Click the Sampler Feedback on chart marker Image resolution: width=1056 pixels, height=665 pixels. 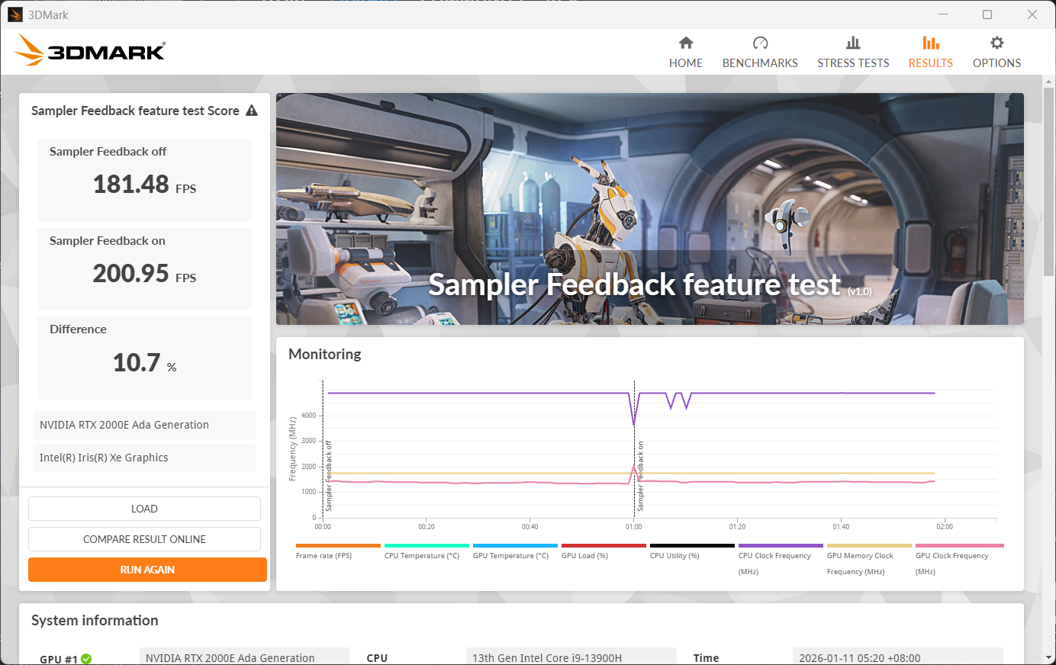(x=640, y=477)
